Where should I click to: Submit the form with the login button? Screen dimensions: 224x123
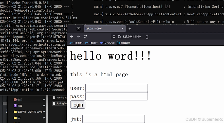coord(78,105)
